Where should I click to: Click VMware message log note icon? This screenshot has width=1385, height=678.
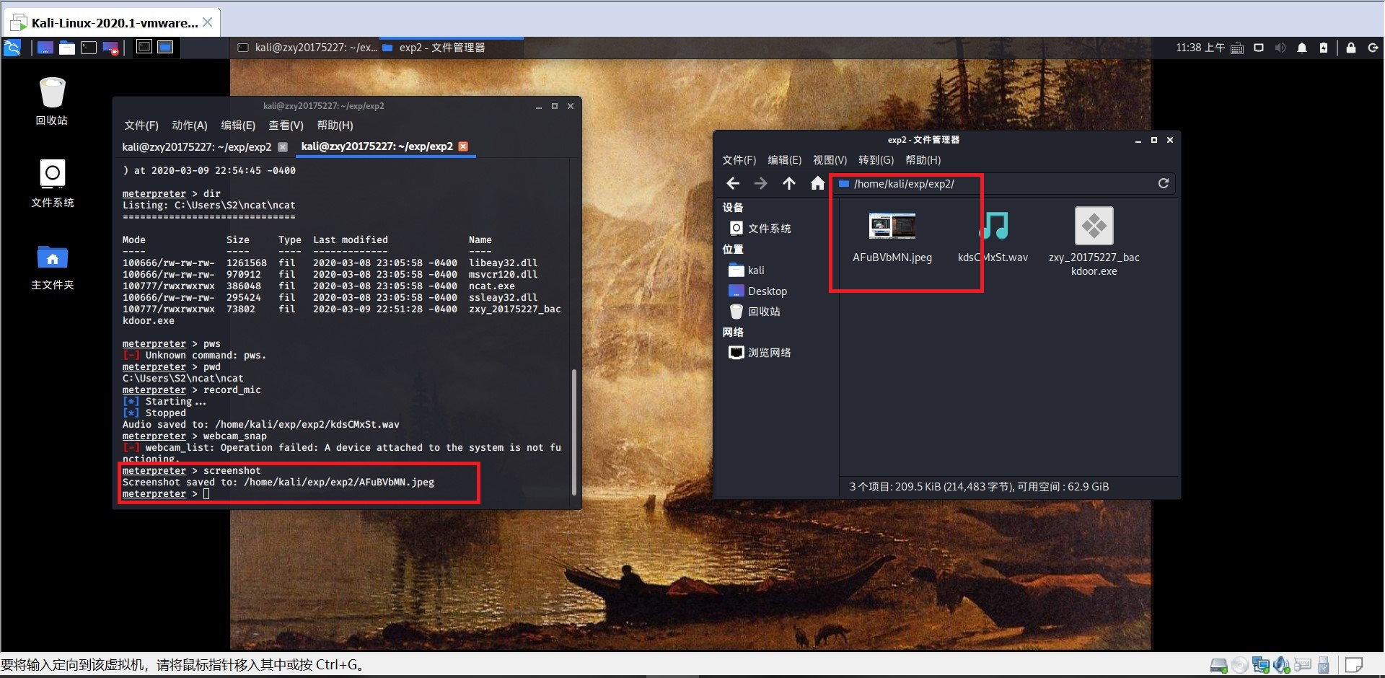1354,665
